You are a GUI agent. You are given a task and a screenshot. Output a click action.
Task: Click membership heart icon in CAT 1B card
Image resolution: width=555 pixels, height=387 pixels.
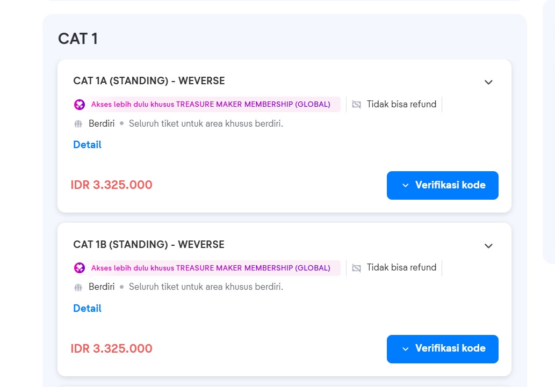(80, 268)
